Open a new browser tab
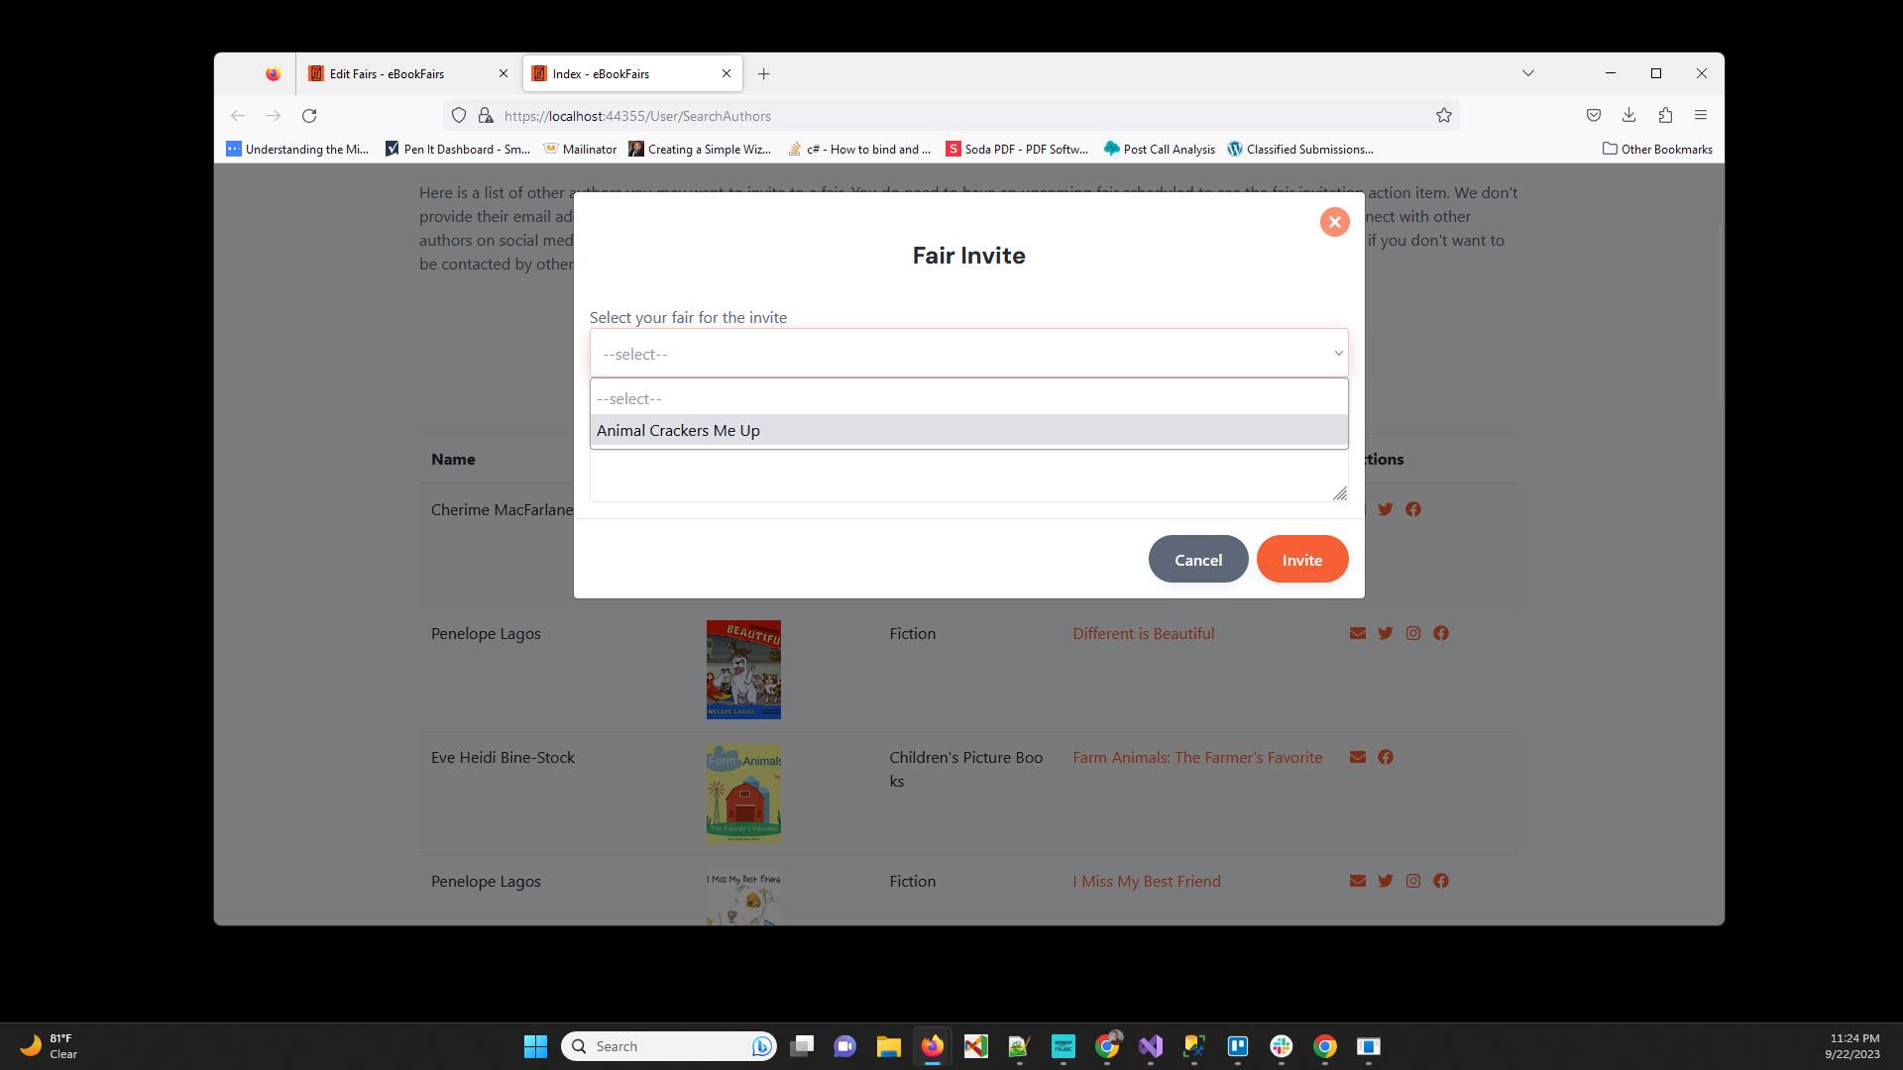This screenshot has width=1903, height=1070. coord(763,73)
